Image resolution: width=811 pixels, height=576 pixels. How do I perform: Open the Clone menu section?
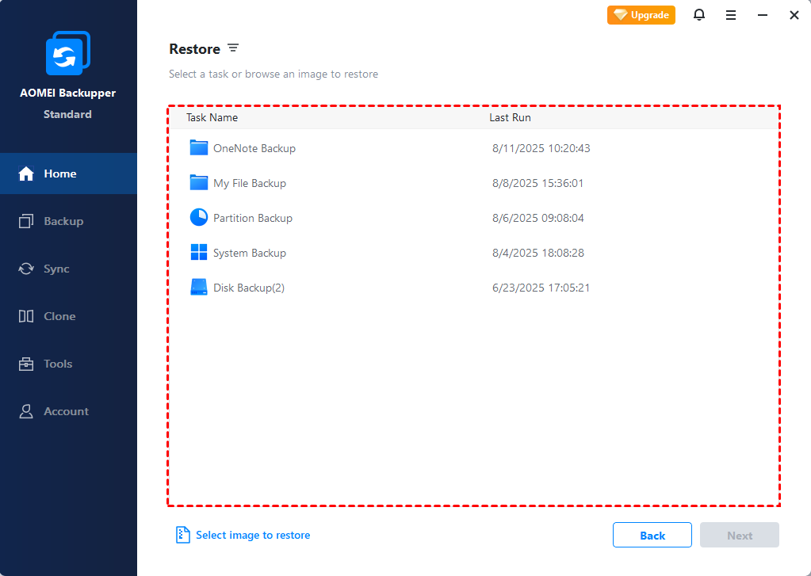pyautogui.click(x=69, y=316)
